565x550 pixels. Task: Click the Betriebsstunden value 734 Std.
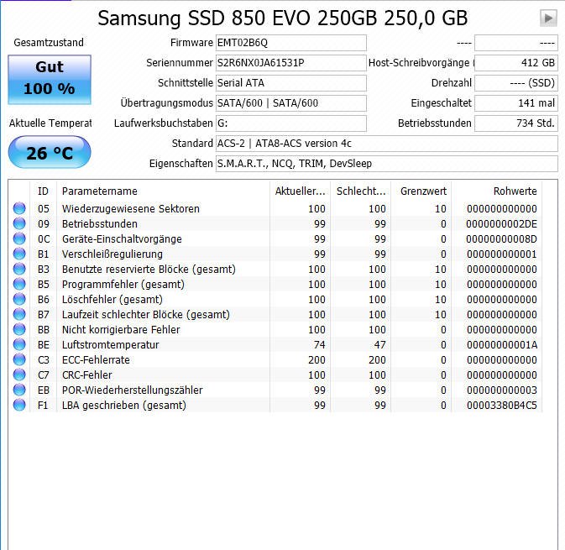pos(516,123)
